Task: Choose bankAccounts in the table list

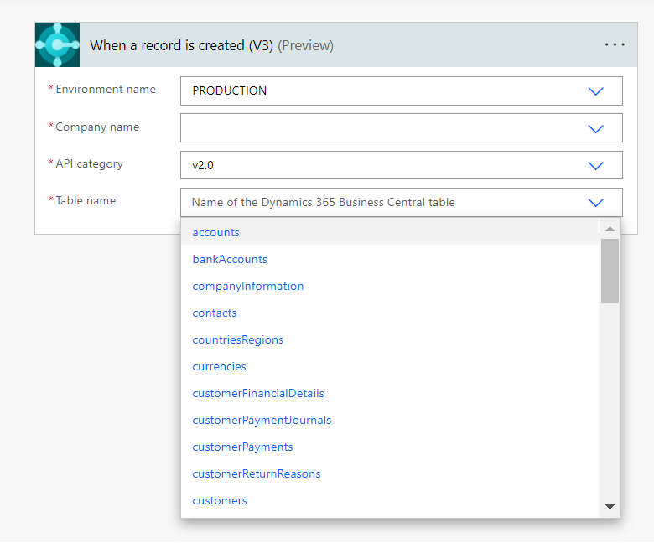Action: point(230,259)
